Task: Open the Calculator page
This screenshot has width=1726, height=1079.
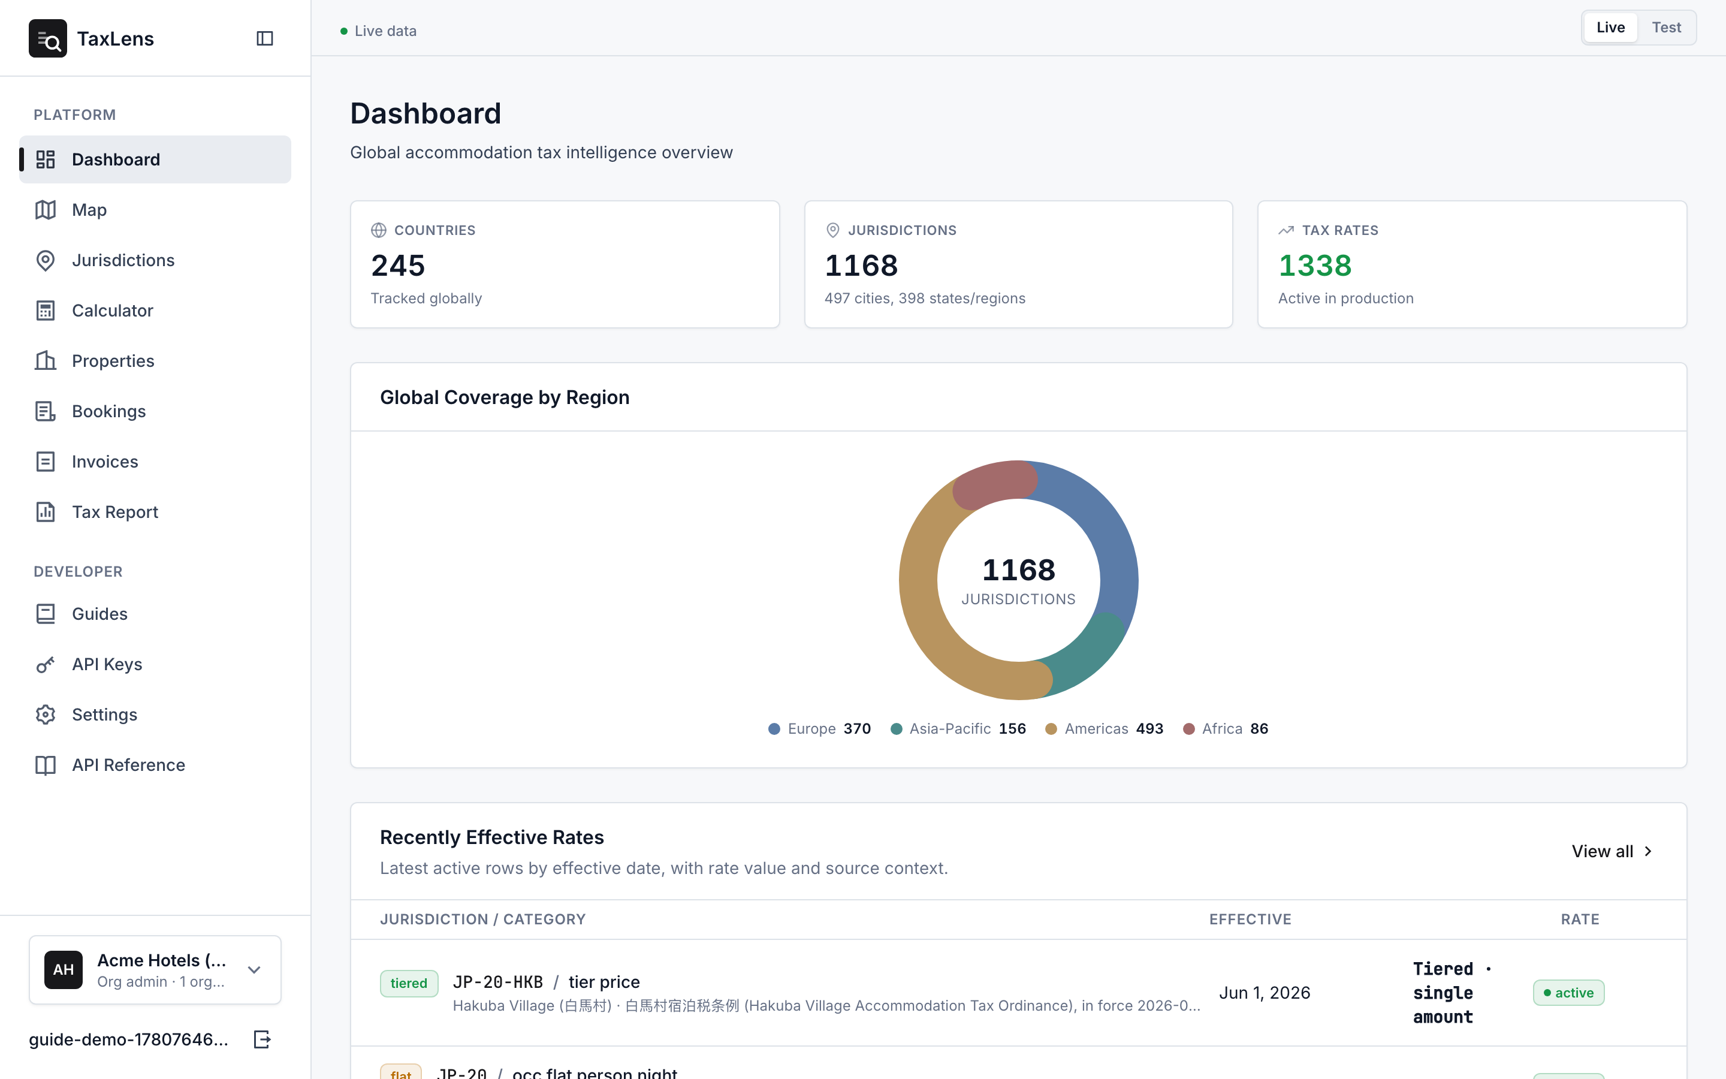Action: coord(155,311)
